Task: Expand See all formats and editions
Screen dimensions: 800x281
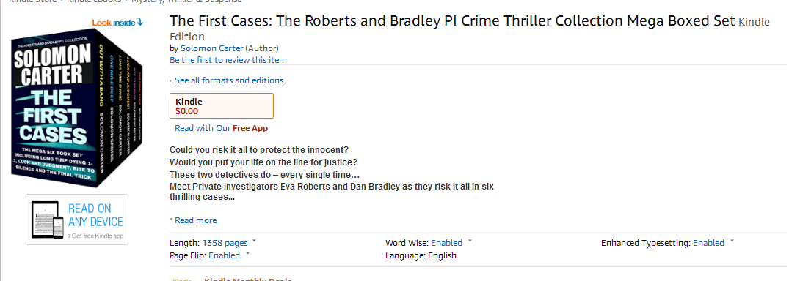Action: [x=229, y=80]
